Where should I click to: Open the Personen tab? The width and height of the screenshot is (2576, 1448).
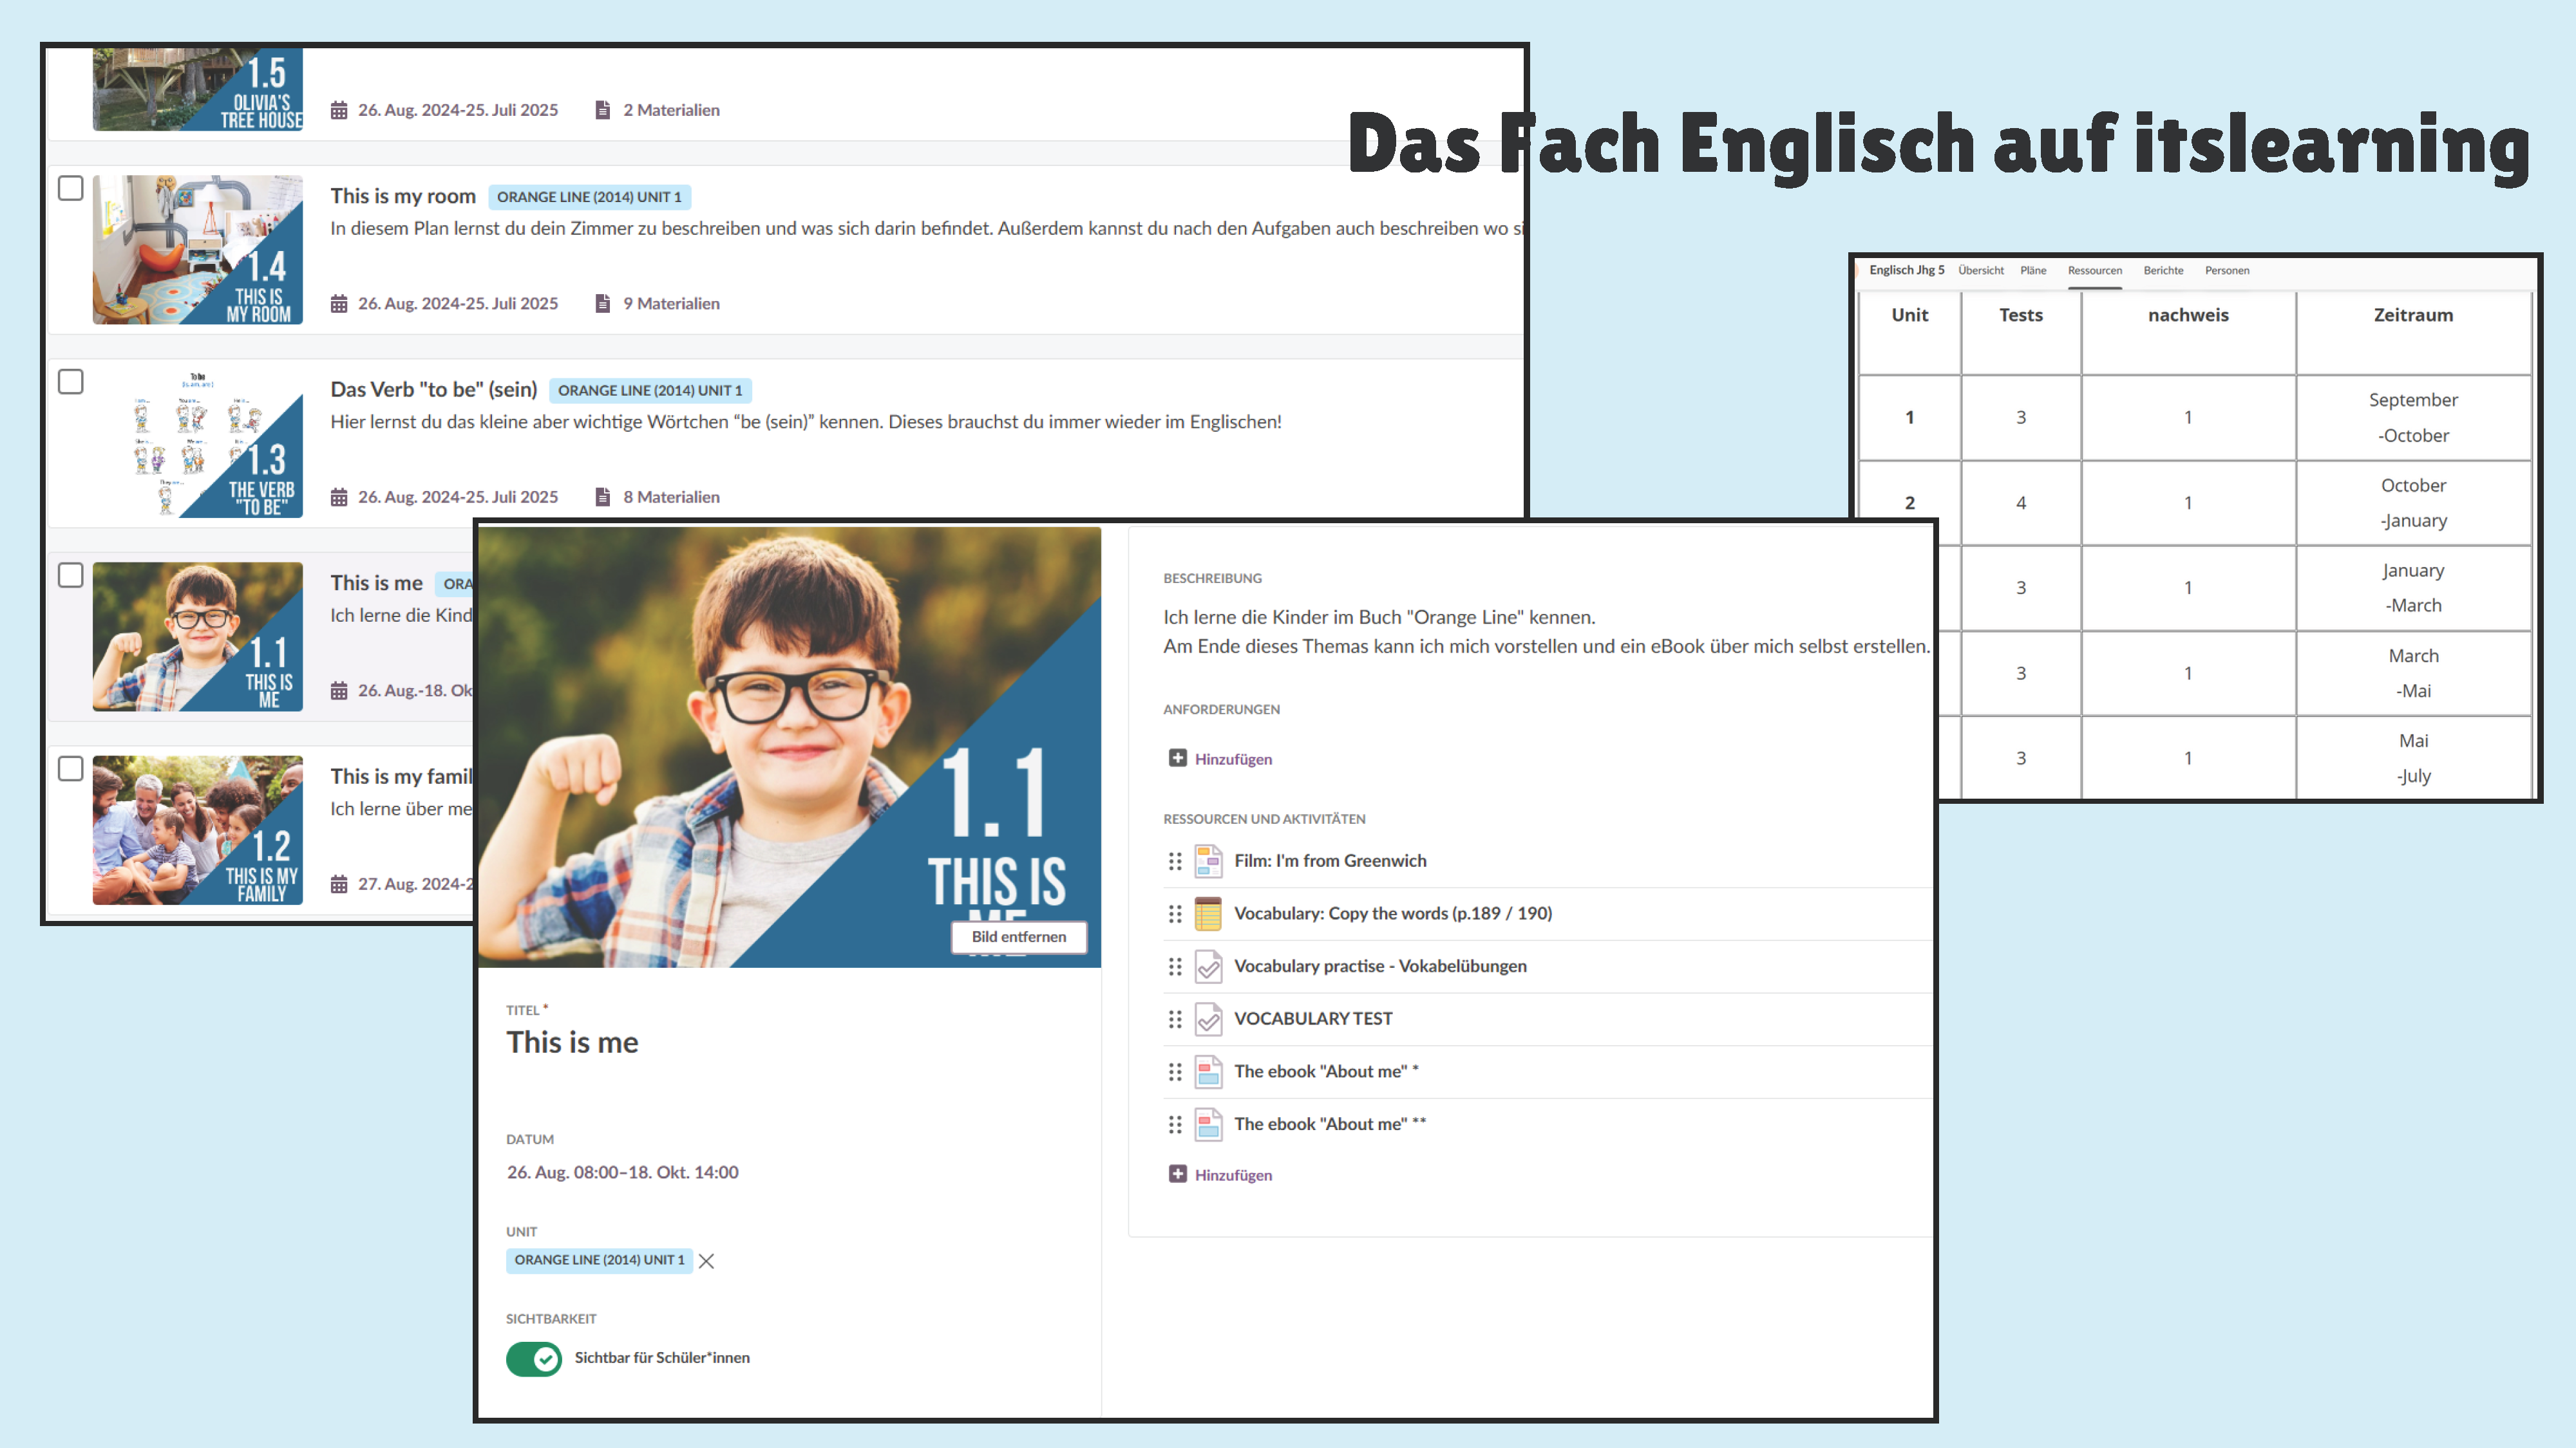[x=2227, y=271]
